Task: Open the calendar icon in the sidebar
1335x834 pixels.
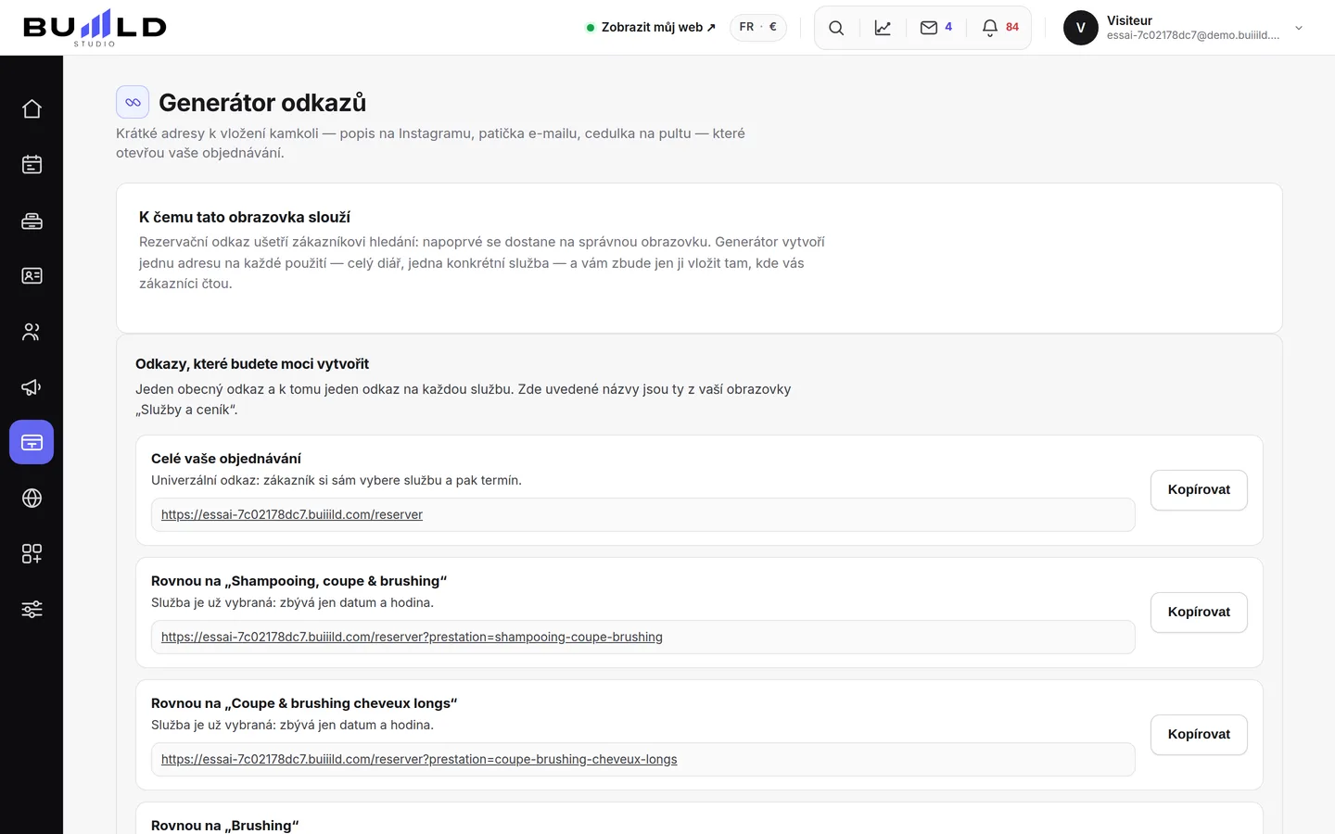Action: (x=32, y=165)
